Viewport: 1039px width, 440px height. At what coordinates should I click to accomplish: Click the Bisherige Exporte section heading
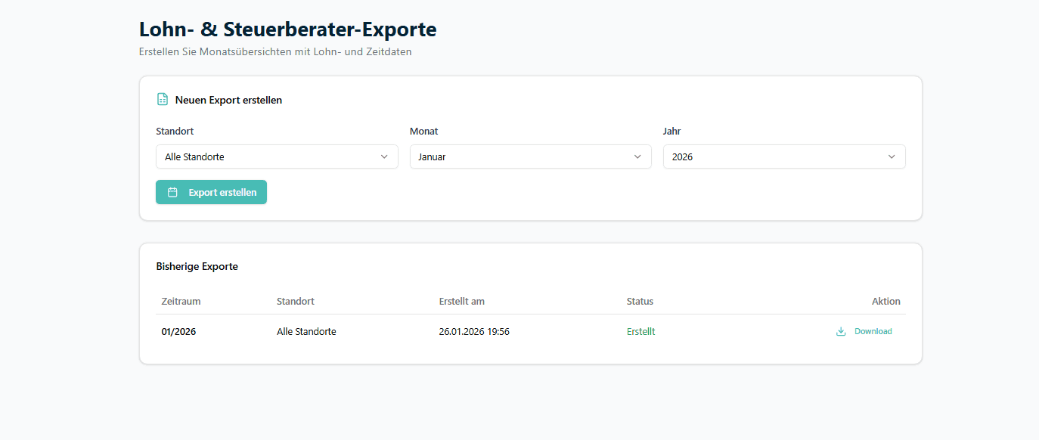197,266
